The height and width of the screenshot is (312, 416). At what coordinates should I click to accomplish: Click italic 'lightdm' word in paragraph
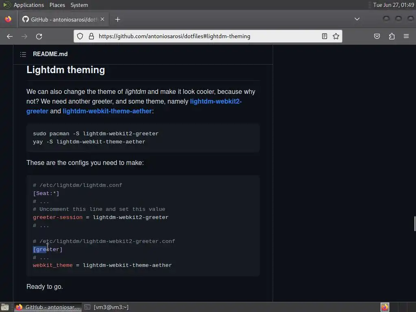click(x=135, y=91)
